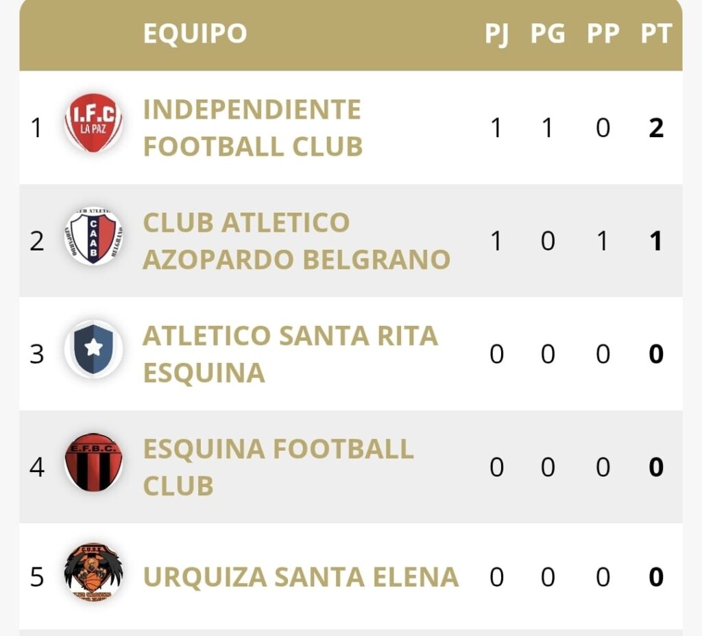Click the PT column header
The height and width of the screenshot is (636, 702).
click(x=656, y=33)
